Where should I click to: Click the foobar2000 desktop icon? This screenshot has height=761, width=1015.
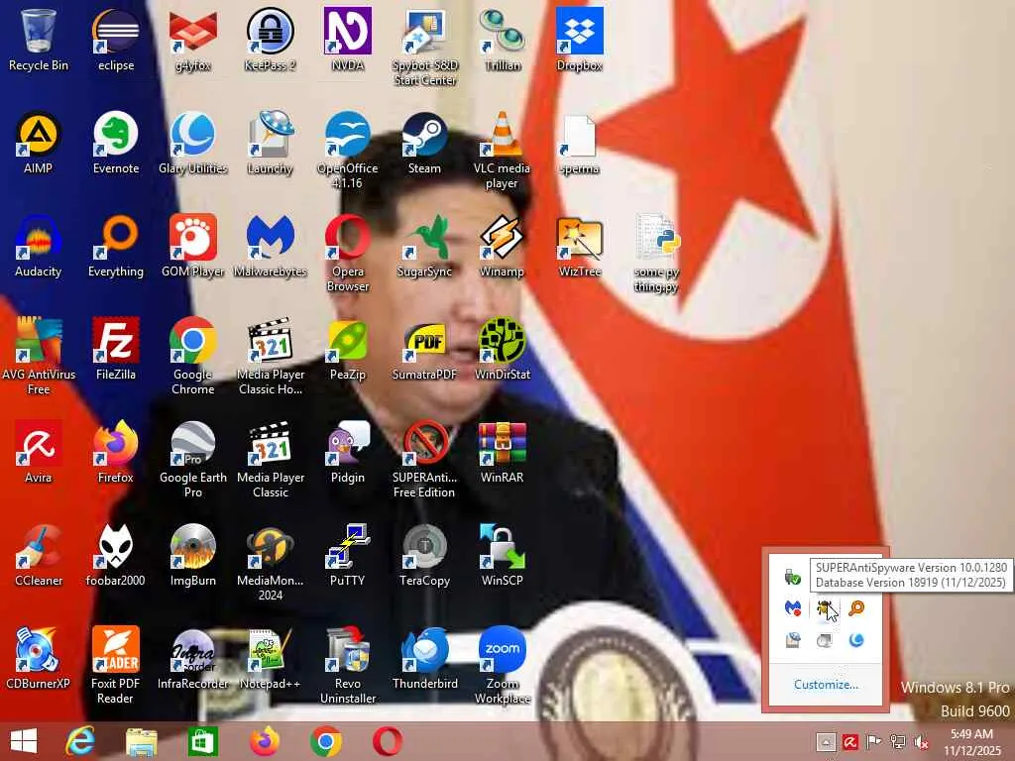point(116,555)
